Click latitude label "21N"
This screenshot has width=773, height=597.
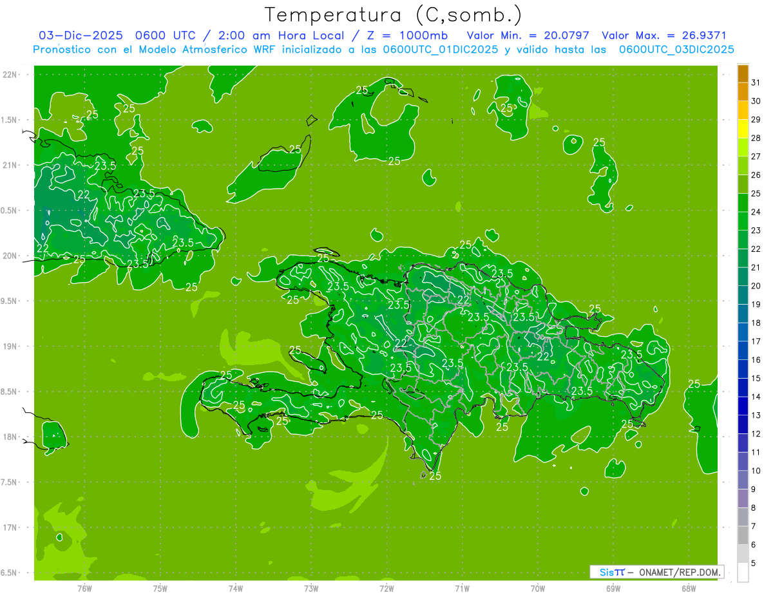tap(10, 166)
